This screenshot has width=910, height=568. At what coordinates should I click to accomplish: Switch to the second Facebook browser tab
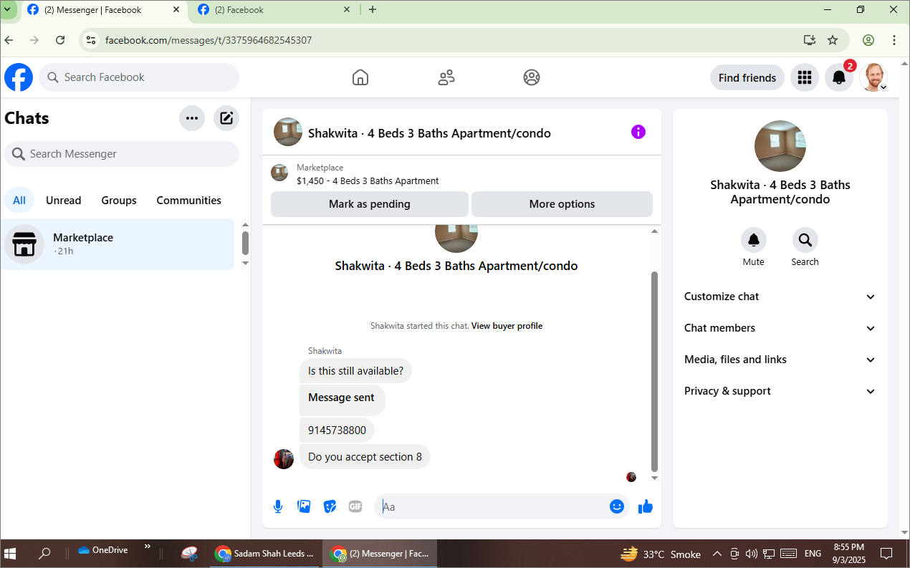point(272,10)
